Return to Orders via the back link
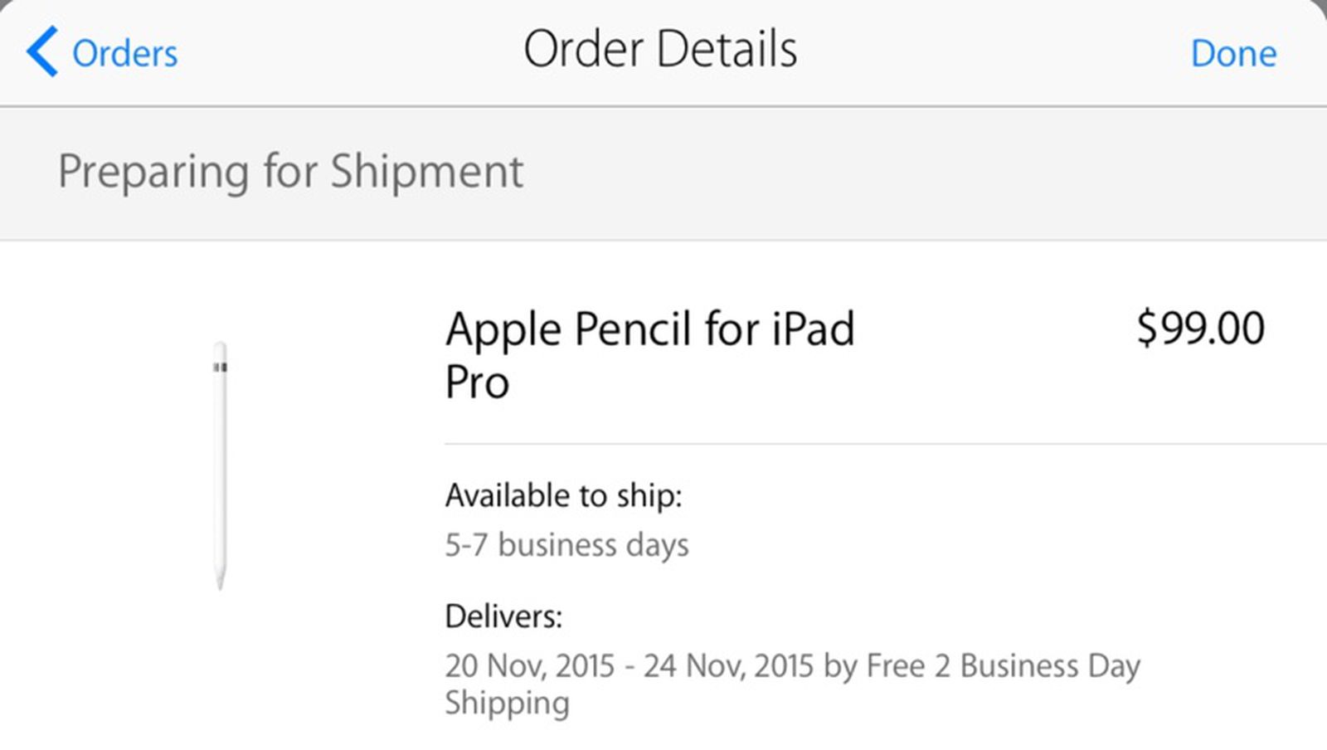The image size is (1327, 750). pyautogui.click(x=124, y=52)
